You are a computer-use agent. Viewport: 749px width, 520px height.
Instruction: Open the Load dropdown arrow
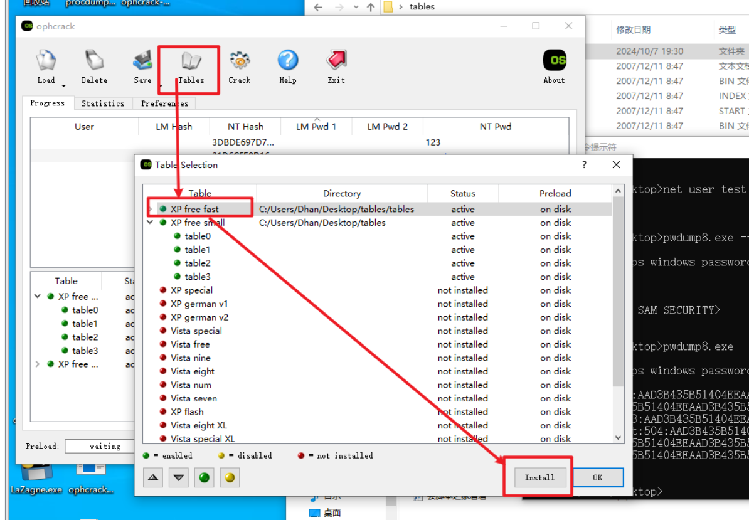pos(63,85)
